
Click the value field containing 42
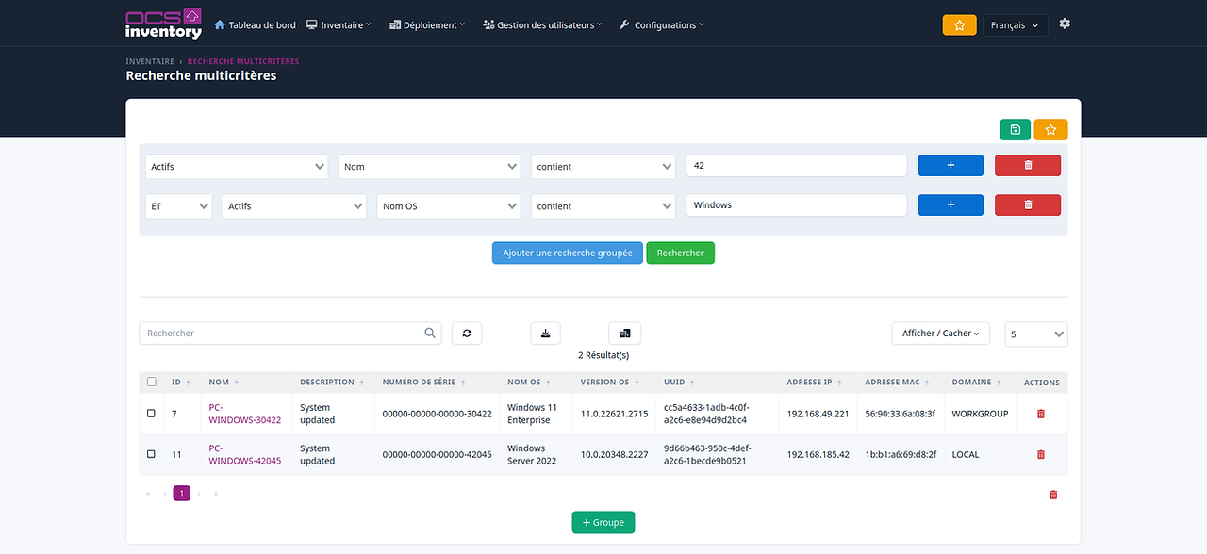coord(797,166)
